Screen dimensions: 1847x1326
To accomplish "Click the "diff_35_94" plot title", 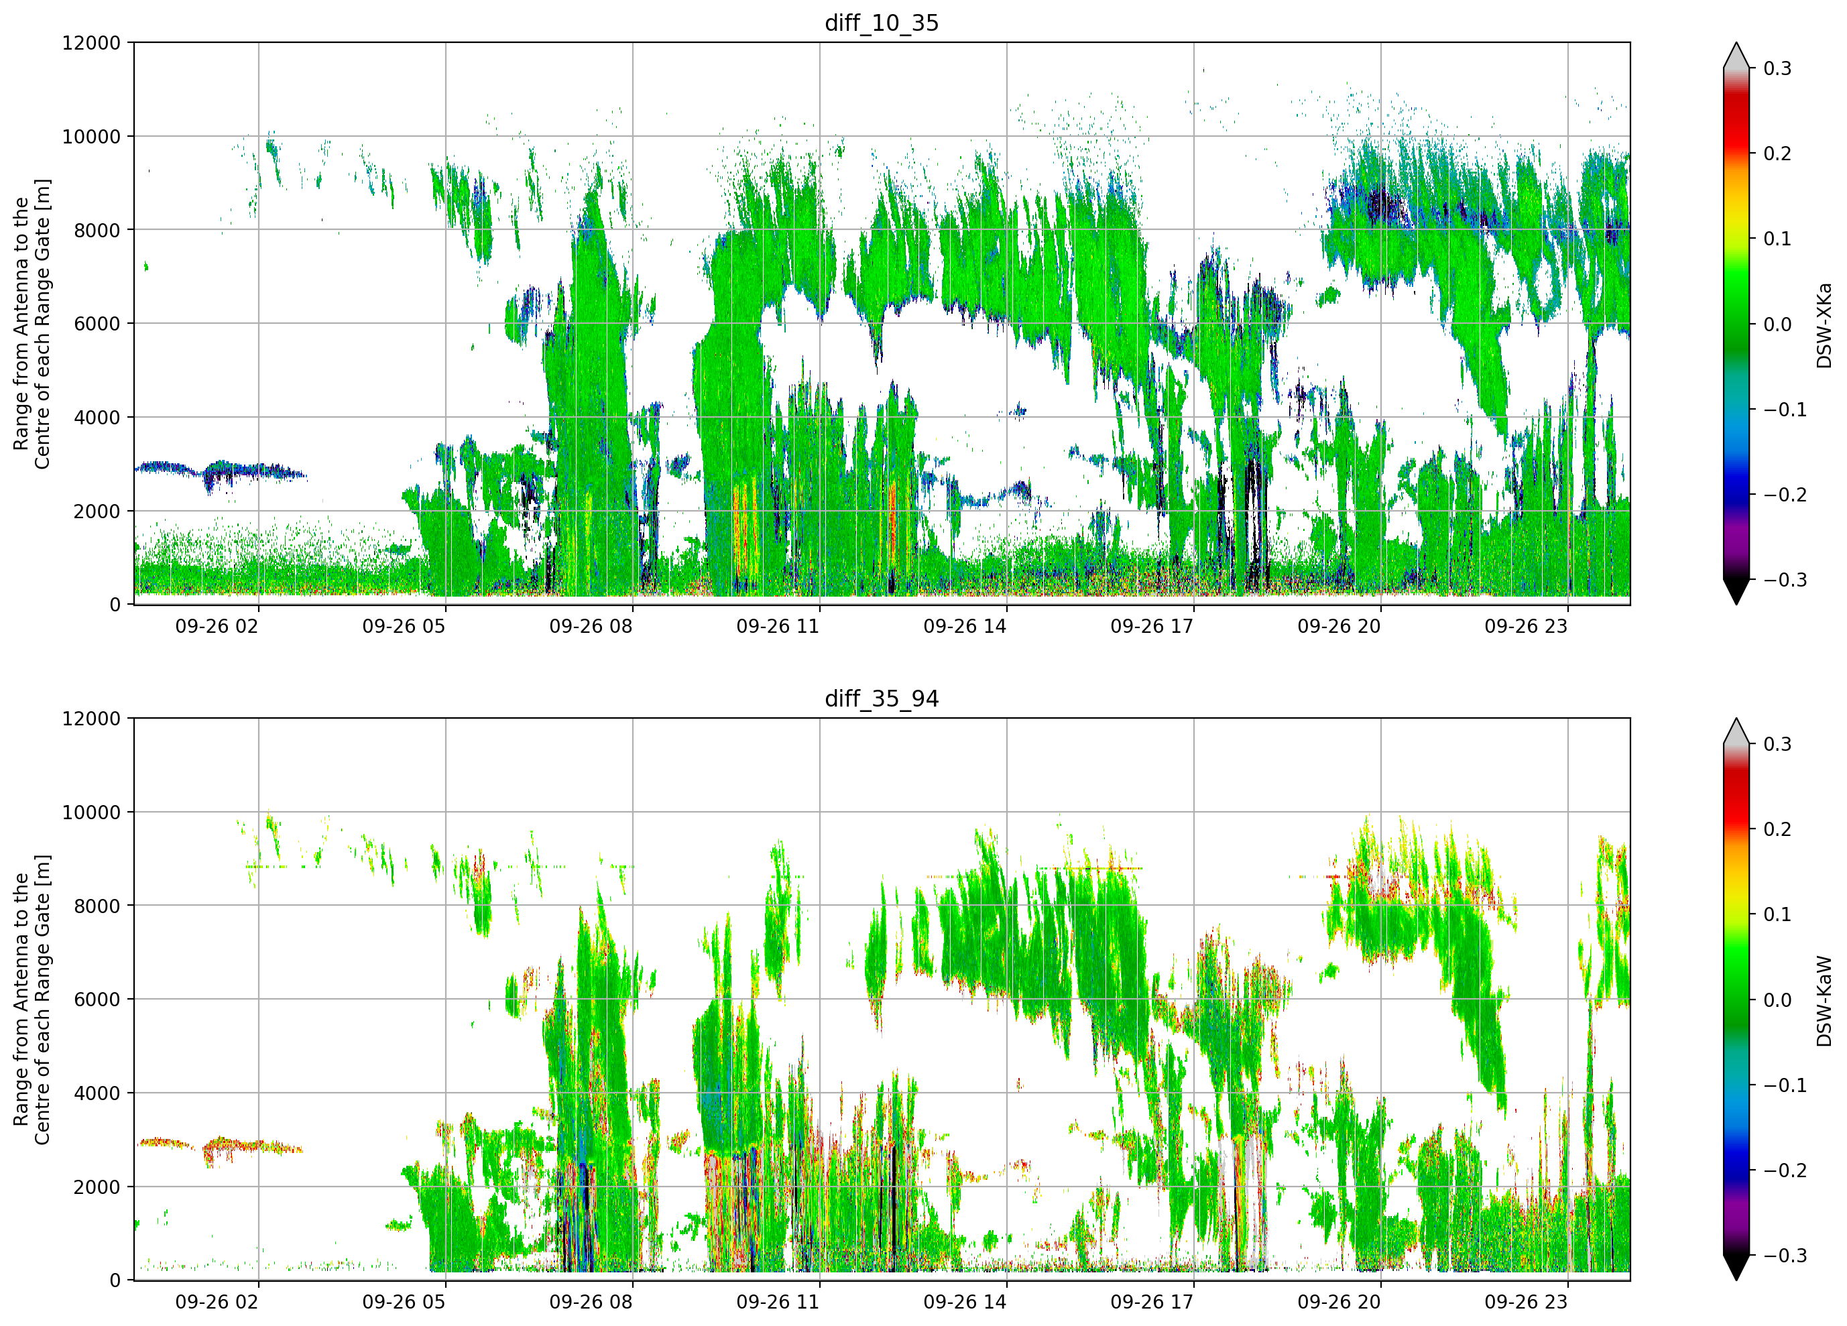I will click(x=881, y=699).
